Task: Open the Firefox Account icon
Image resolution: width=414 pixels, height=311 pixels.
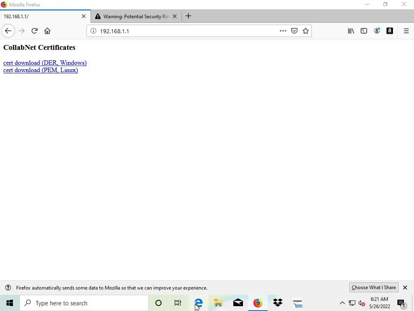Action: pos(377,31)
